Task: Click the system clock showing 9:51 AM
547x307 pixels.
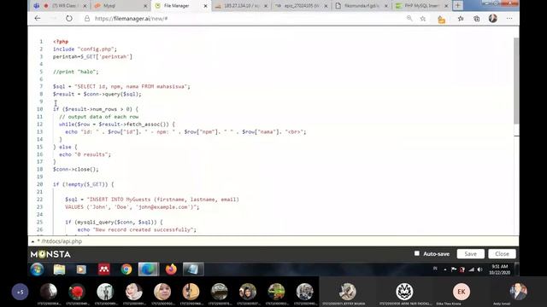Action: [499, 269]
